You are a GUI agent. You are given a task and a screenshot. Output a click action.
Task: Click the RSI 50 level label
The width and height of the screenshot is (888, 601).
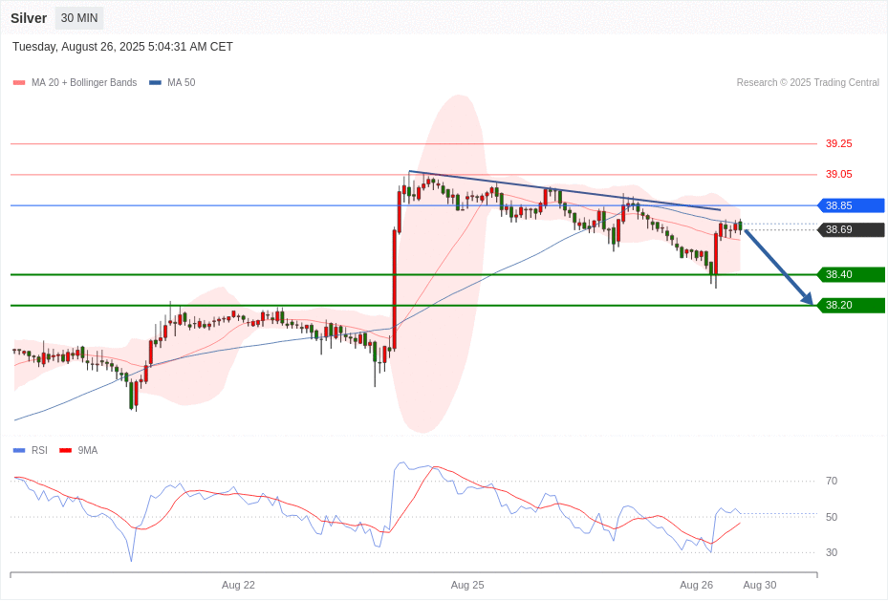point(832,517)
